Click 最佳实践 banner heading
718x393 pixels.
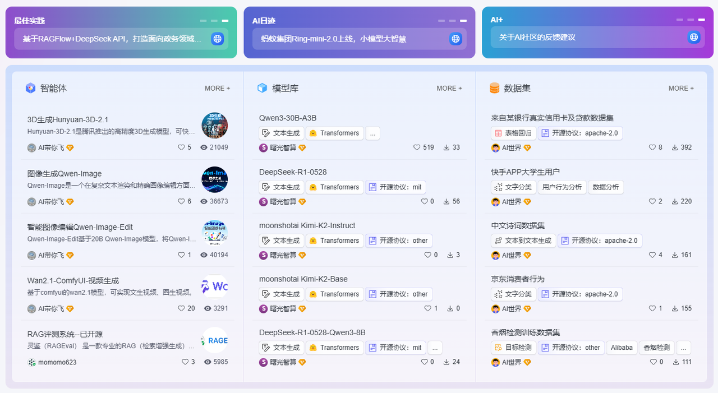29,21
